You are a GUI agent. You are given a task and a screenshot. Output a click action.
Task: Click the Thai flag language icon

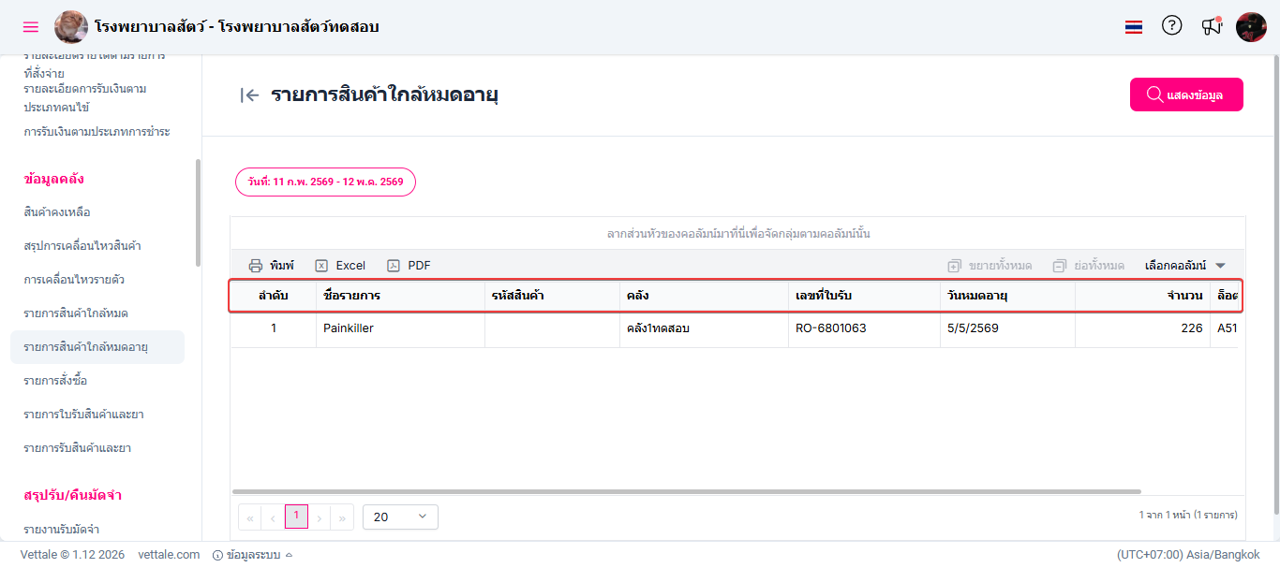pyautogui.click(x=1134, y=27)
